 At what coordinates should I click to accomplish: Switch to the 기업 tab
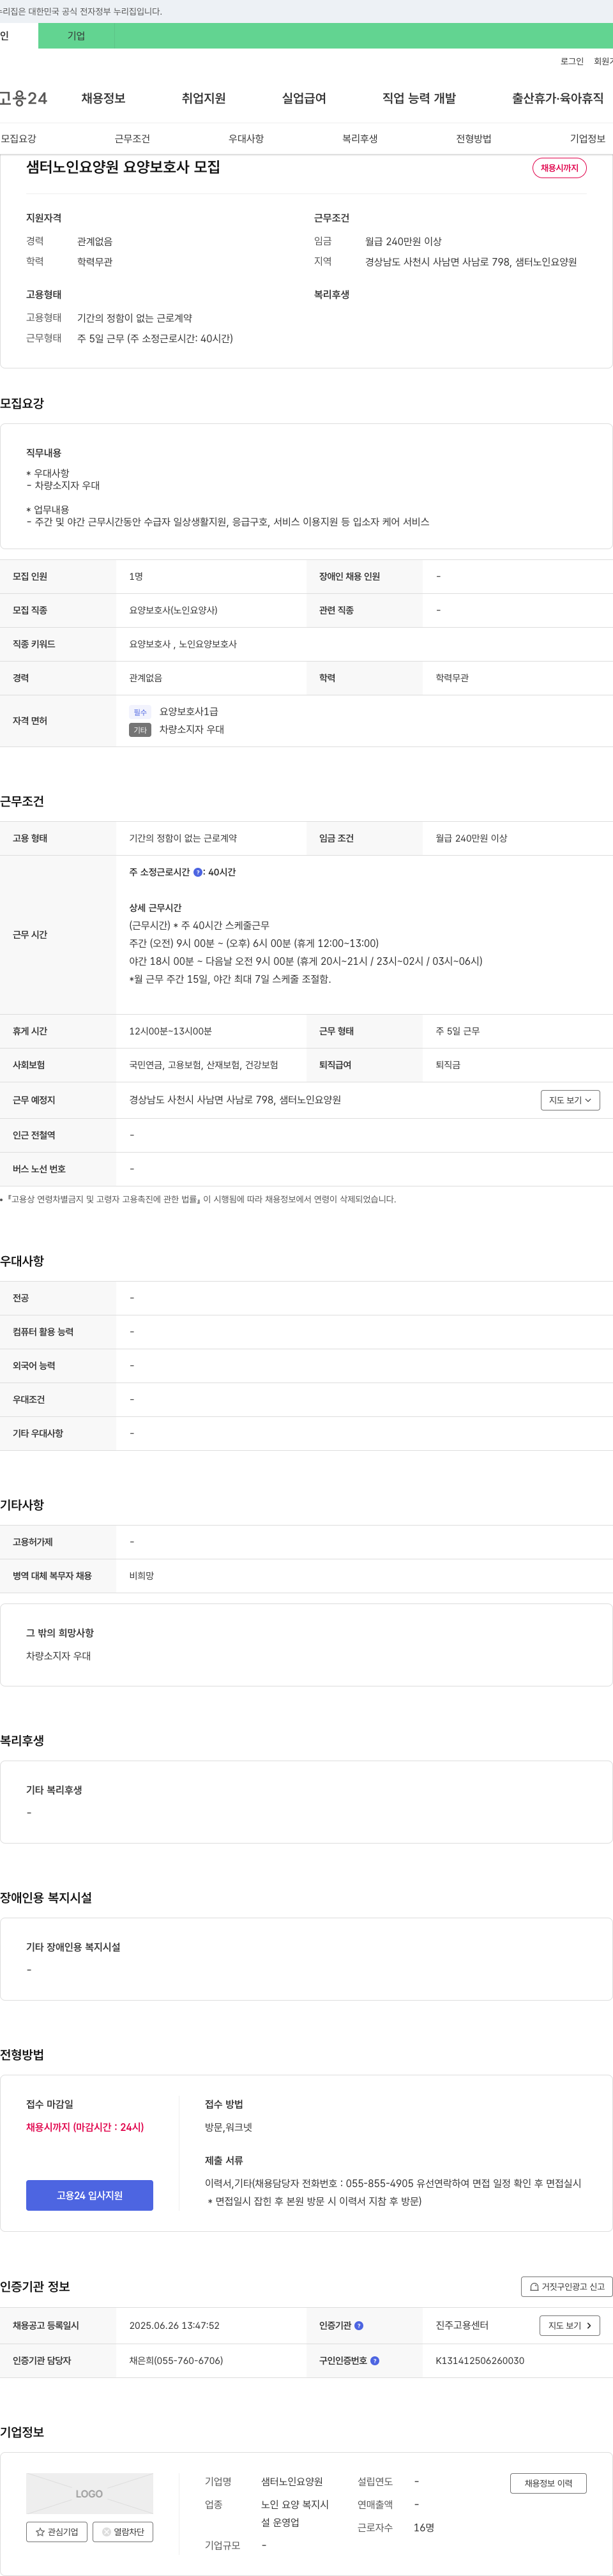[x=76, y=36]
